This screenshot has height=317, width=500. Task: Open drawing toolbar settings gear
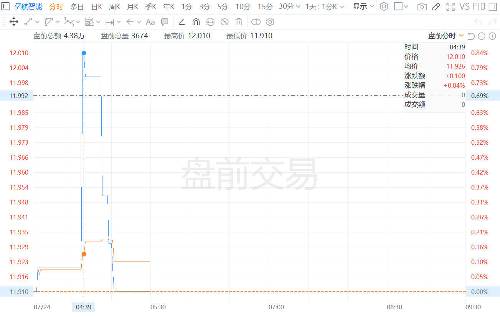270,22
